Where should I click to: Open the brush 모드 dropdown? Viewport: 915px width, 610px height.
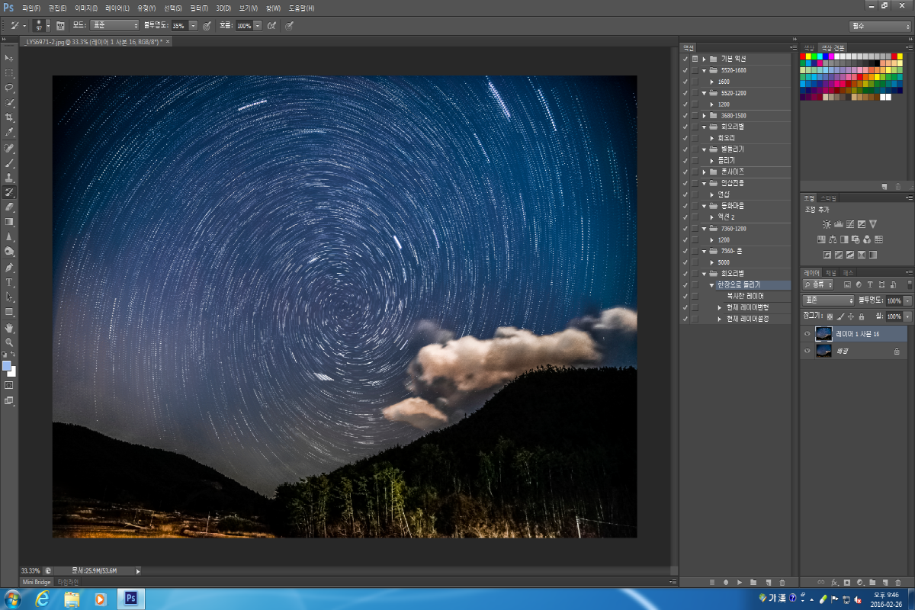tap(114, 25)
